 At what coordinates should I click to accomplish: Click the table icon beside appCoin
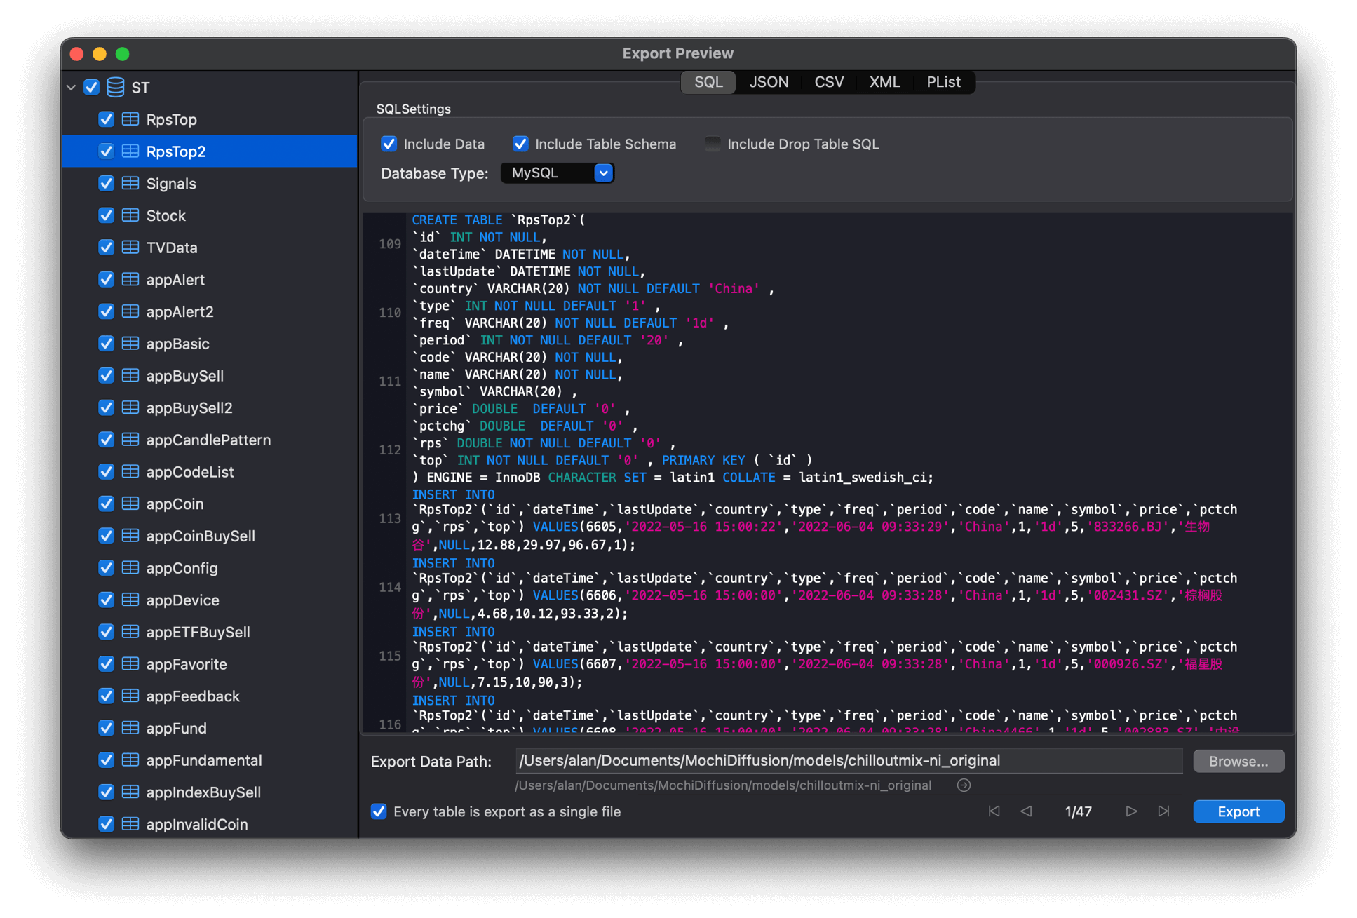(130, 504)
